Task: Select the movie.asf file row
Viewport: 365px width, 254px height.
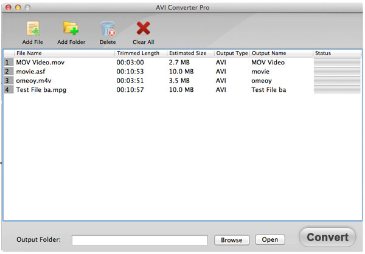Action: click(182, 72)
